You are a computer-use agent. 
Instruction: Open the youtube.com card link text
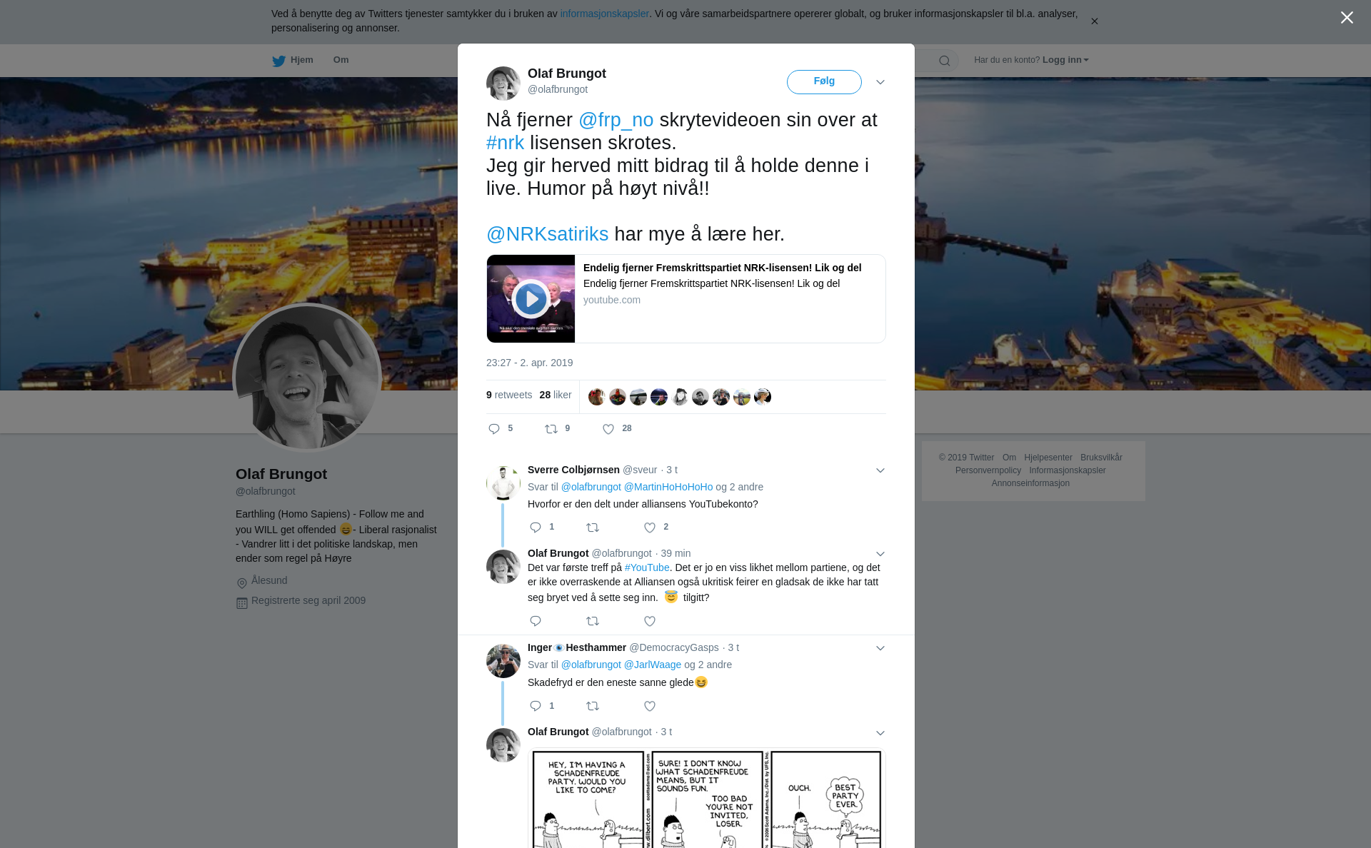(x=612, y=300)
